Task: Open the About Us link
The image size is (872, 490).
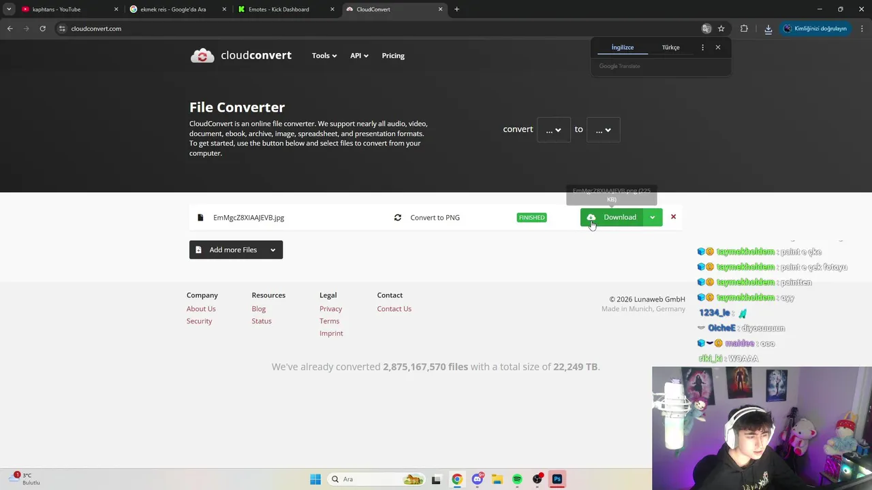Action: coord(201,309)
